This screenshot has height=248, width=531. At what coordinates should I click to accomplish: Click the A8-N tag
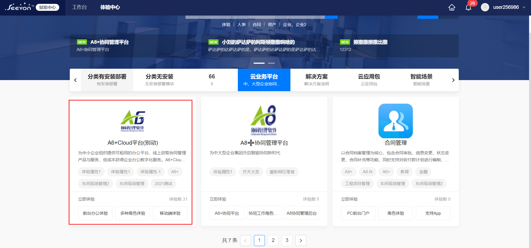click(x=367, y=172)
